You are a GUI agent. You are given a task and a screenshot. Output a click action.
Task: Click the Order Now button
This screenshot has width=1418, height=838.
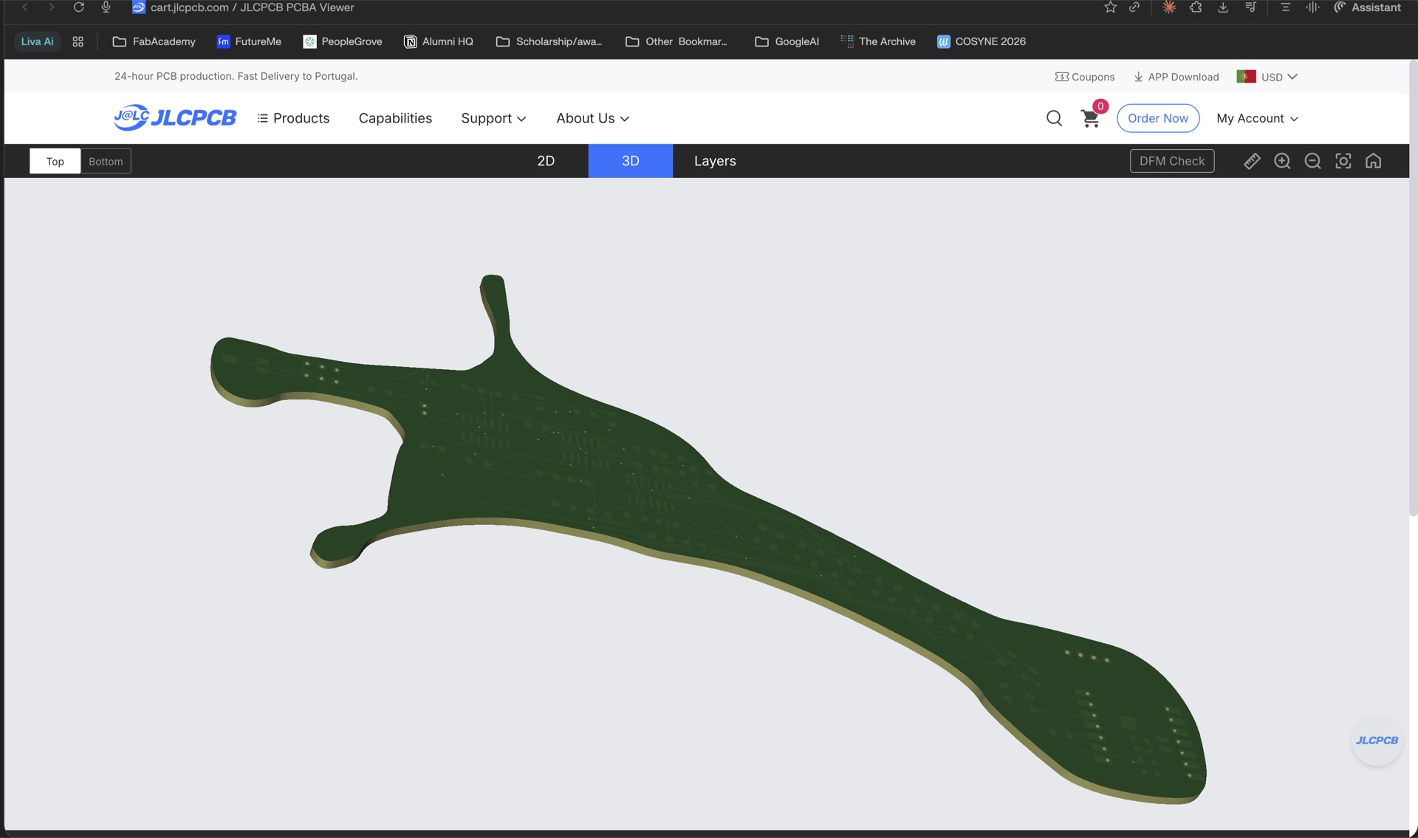[1157, 118]
